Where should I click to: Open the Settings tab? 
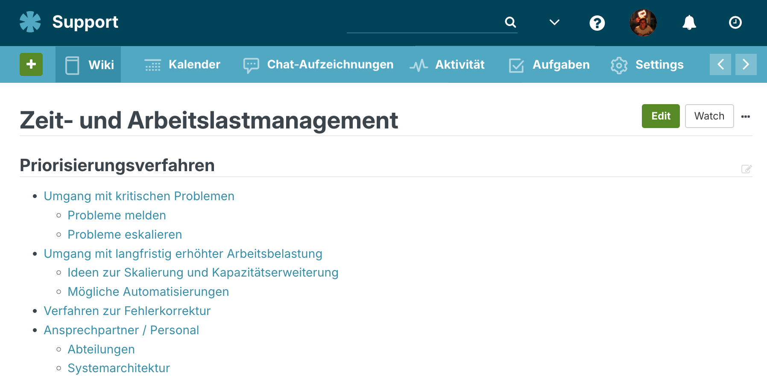pos(647,65)
